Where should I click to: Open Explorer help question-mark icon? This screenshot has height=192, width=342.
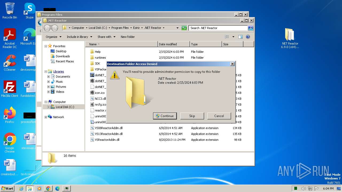(248, 37)
